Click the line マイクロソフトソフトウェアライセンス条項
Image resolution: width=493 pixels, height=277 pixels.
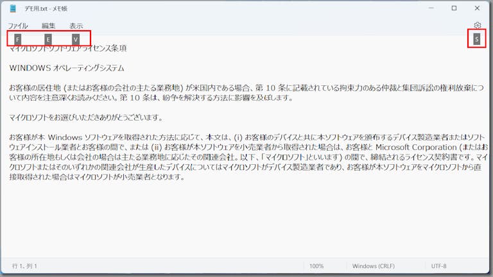(x=68, y=48)
